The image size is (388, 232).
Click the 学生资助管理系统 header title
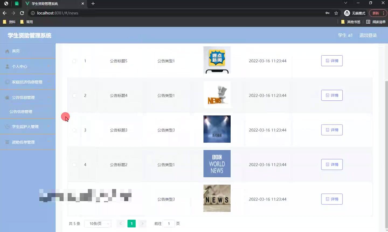coord(29,35)
